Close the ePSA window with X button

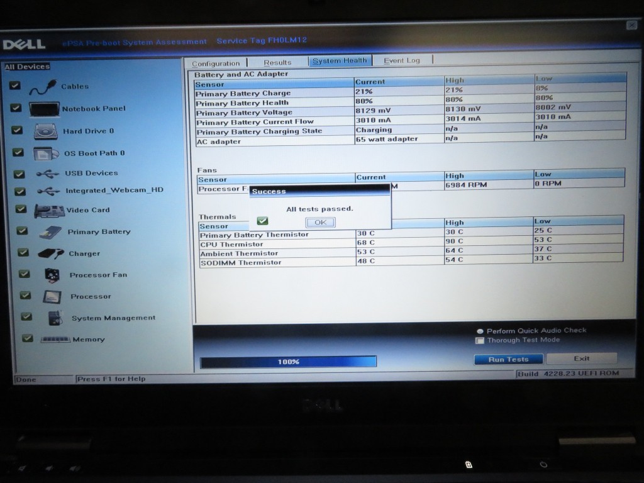631,25
